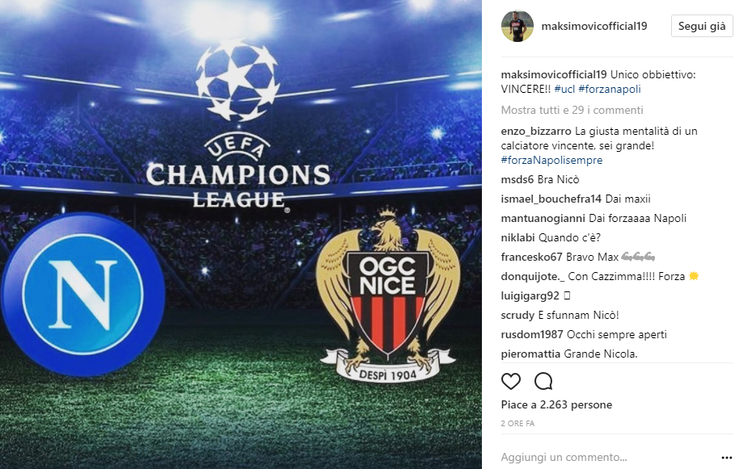This screenshot has width=735, height=469.
Task: Open maksimovicofficial19 username in post header
Action: pyautogui.click(x=594, y=26)
